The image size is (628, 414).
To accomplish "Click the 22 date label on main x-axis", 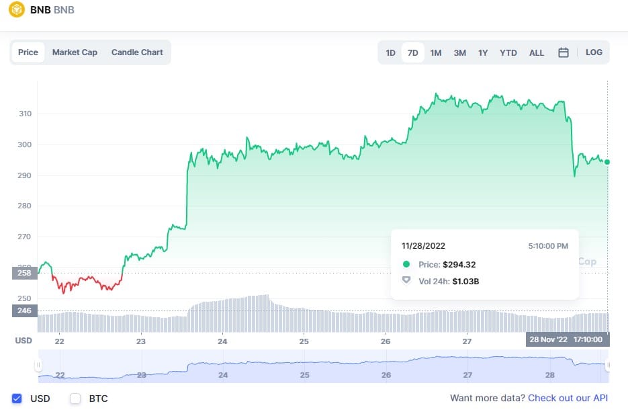I will [59, 341].
